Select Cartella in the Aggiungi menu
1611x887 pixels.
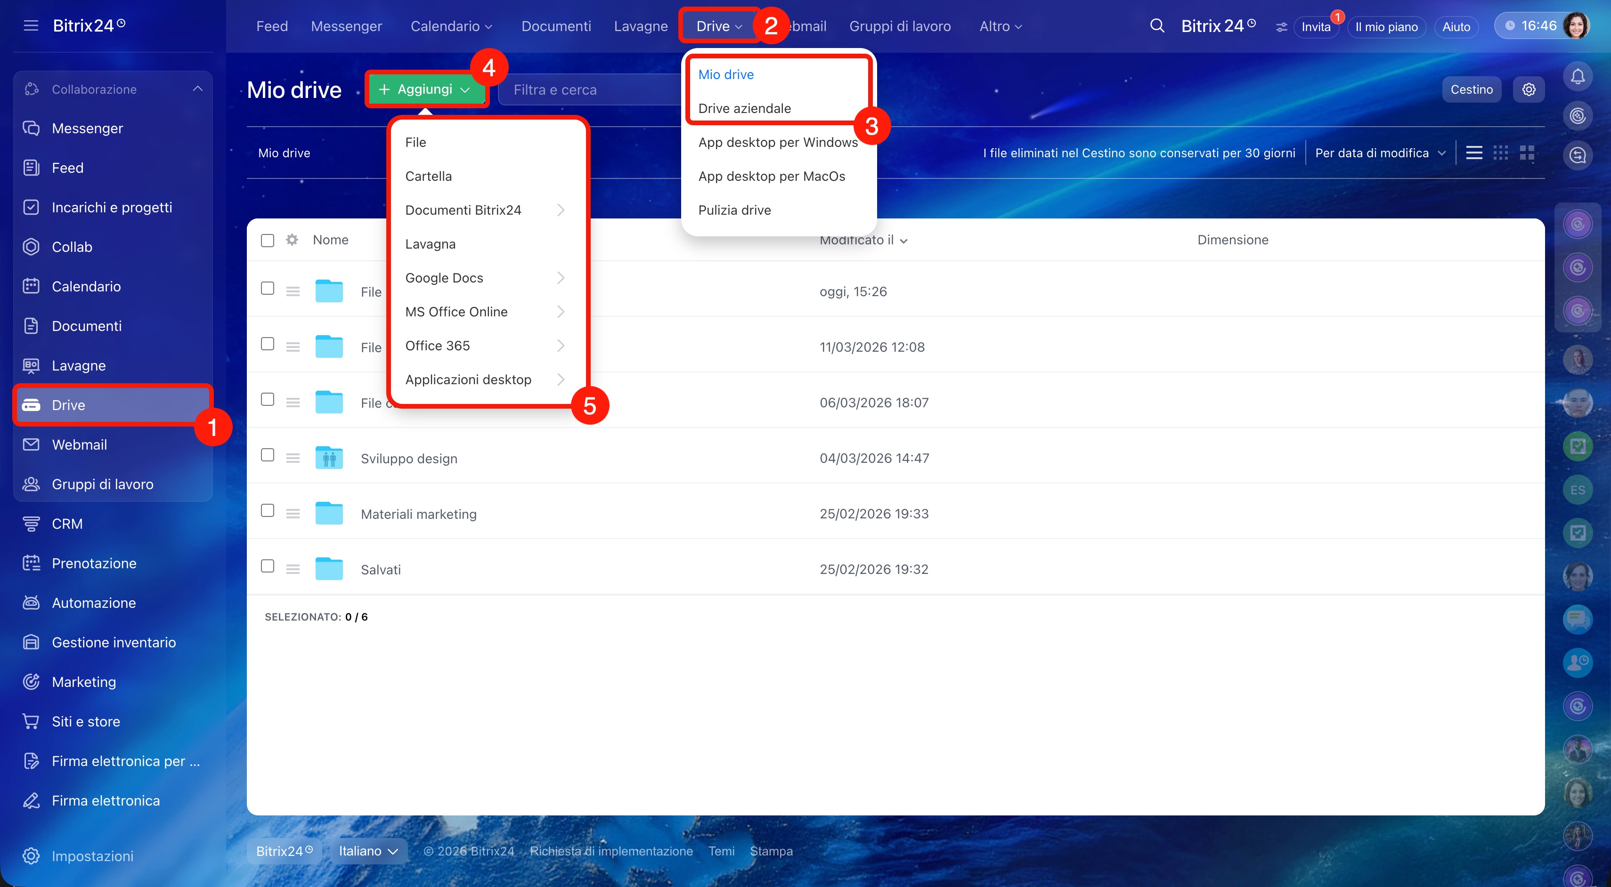(x=428, y=176)
